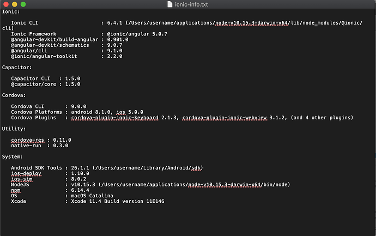
Task: Click the "Utility:" section heading
Action: coord(13,129)
